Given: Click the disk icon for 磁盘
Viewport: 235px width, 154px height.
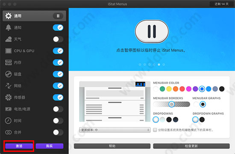Looking at the screenshot, I should pyautogui.click(x=8, y=74).
